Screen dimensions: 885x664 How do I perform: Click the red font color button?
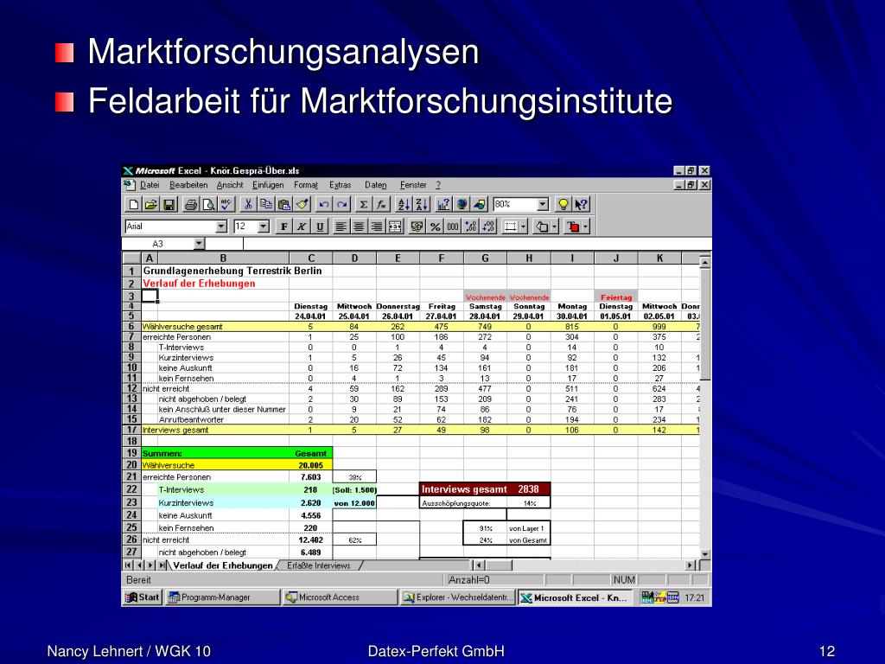pos(574,227)
